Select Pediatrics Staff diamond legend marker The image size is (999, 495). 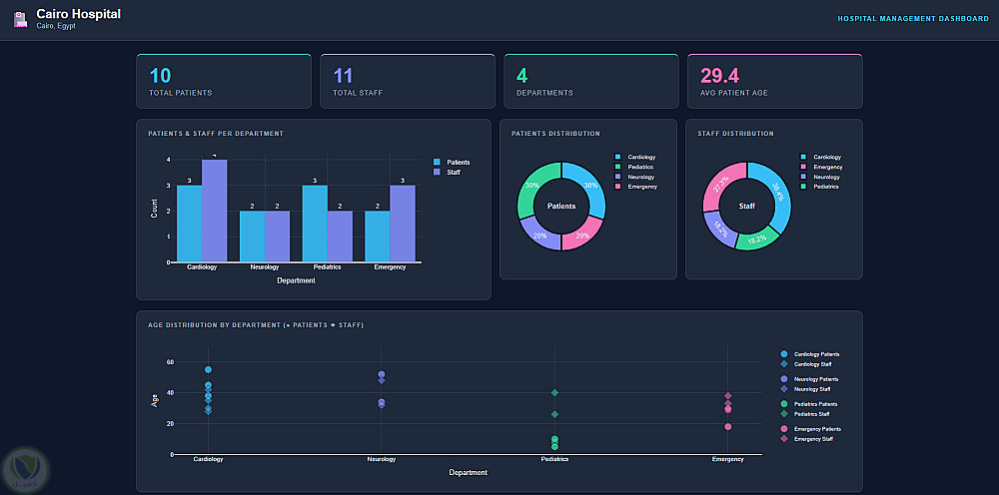[783, 414]
